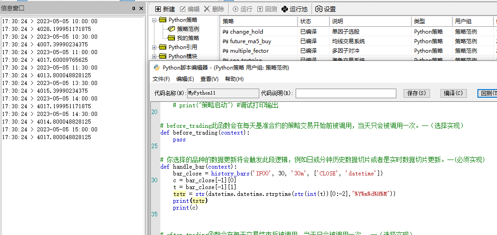Click the def handle_bar(context) code line
Viewport: 497px width, 235px height.
tap(199, 167)
